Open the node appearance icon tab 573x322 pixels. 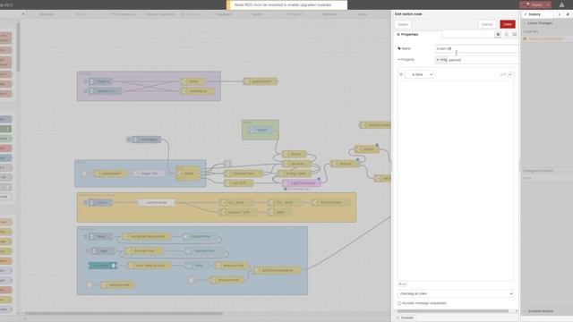click(x=514, y=34)
